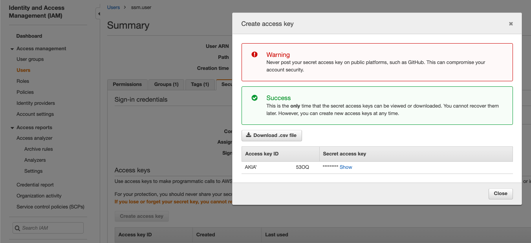Click the magnifier icon in Search IAM box
The image size is (531, 243).
click(17, 228)
